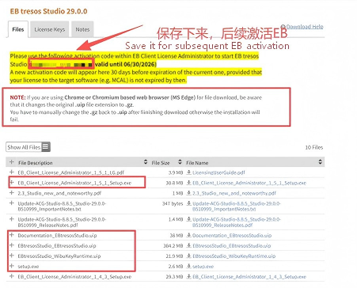This screenshot has height=288, width=357.
Task: Download EBtresosStudio_EBtresosStudio.uip link
Action: pyautogui.click(x=232, y=245)
